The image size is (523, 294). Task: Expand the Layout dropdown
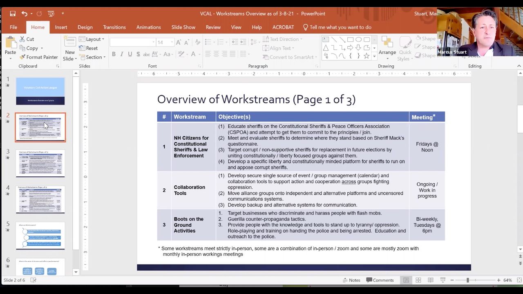[93, 39]
